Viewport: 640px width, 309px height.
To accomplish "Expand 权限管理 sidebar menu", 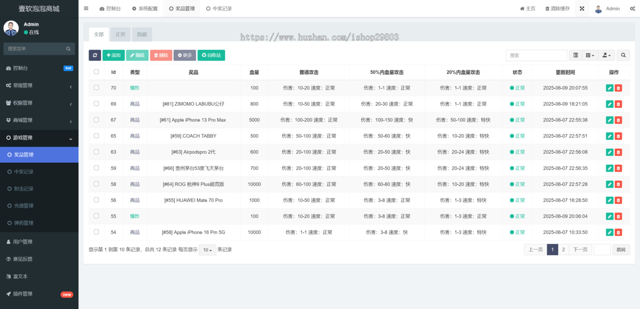I will click(x=39, y=103).
